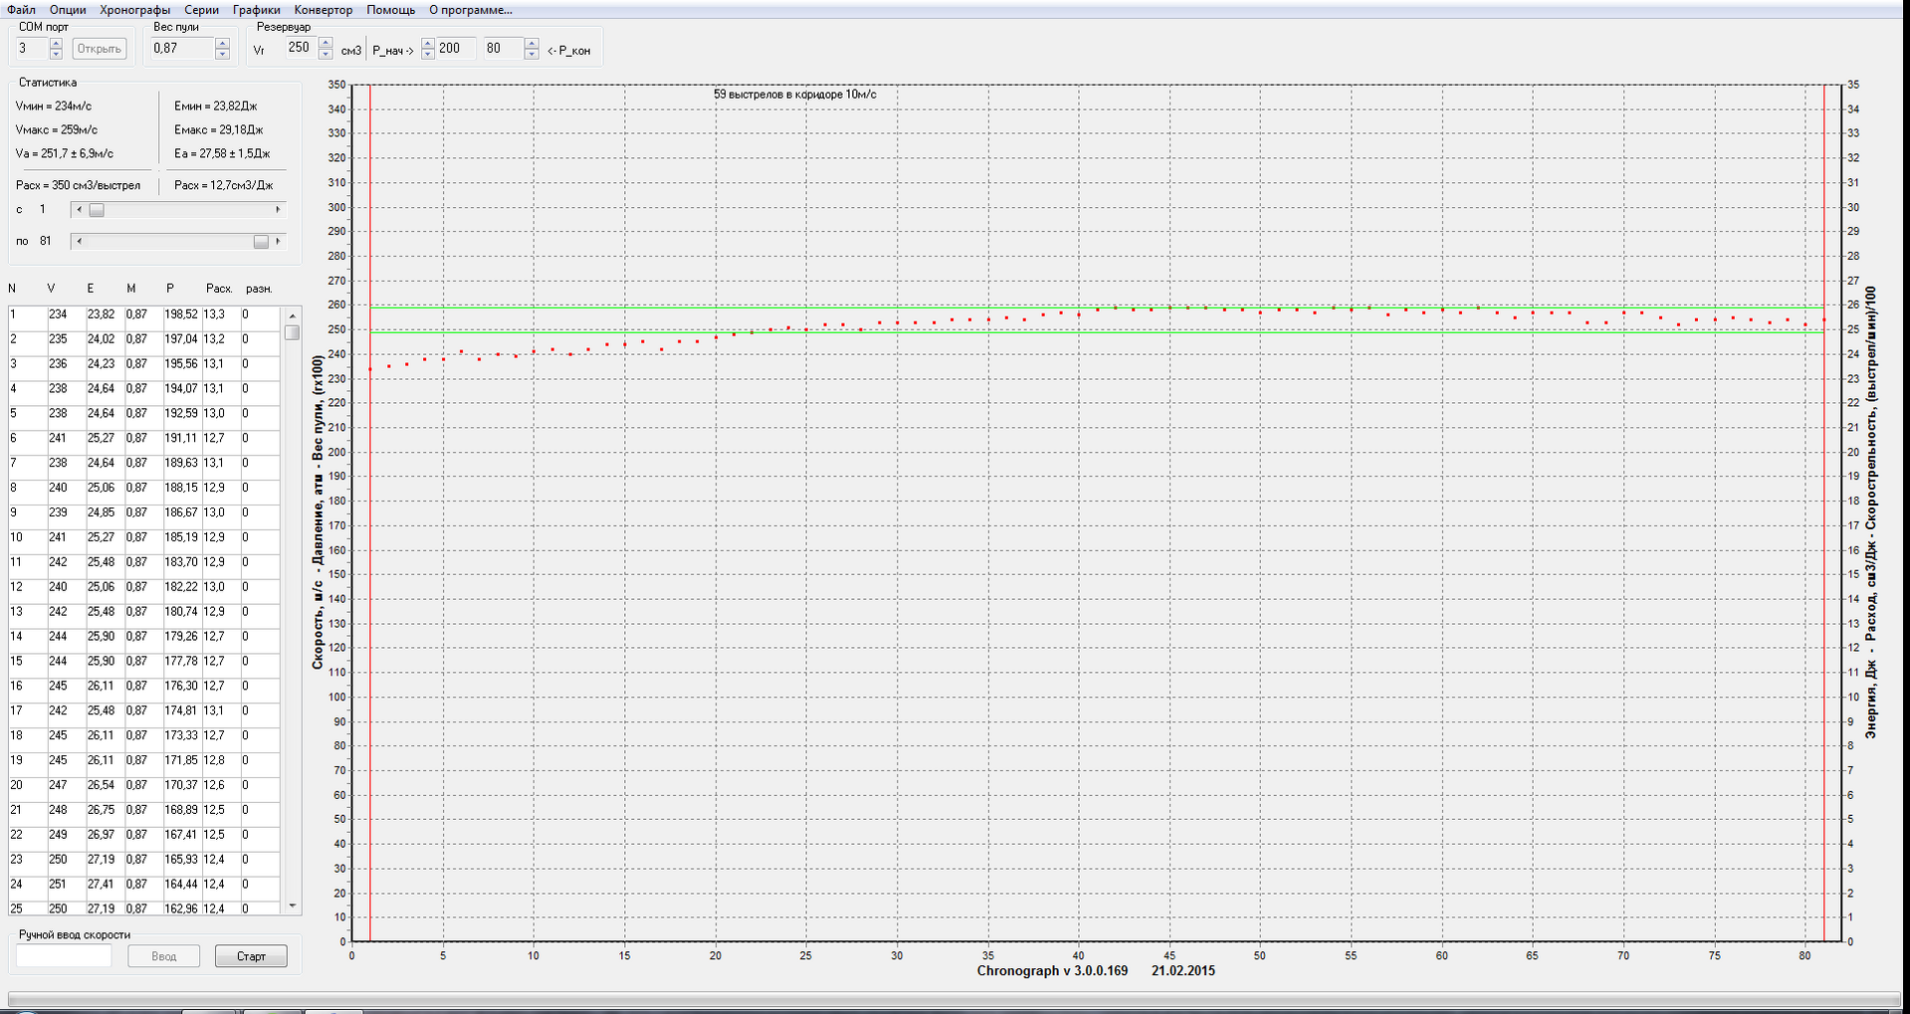
Task: Select shot row 10 in the table
Action: point(100,537)
